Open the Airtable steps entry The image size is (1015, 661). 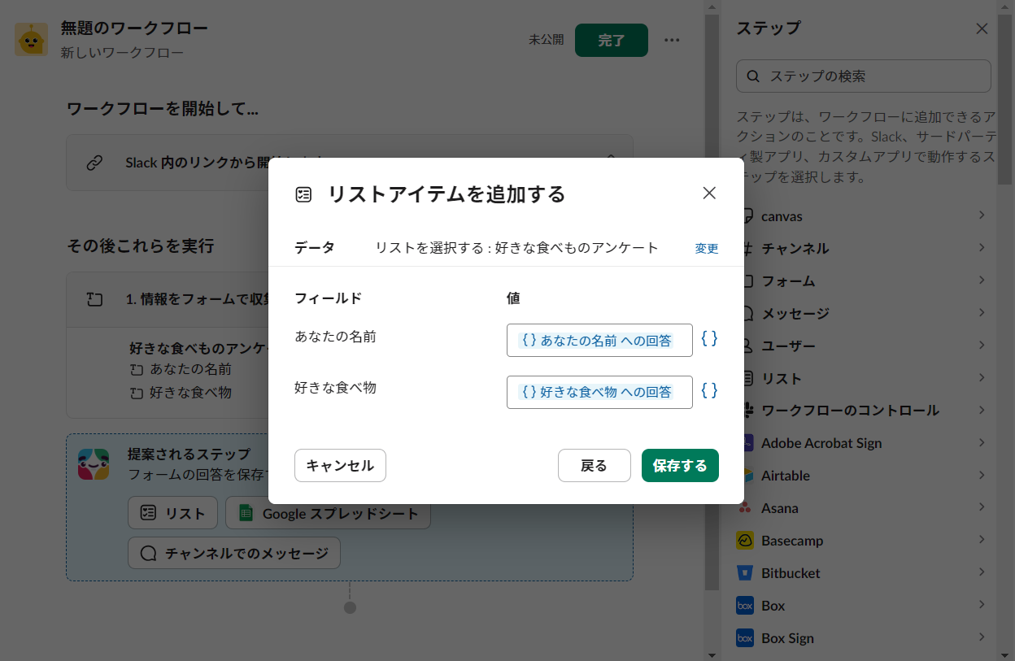coord(864,476)
